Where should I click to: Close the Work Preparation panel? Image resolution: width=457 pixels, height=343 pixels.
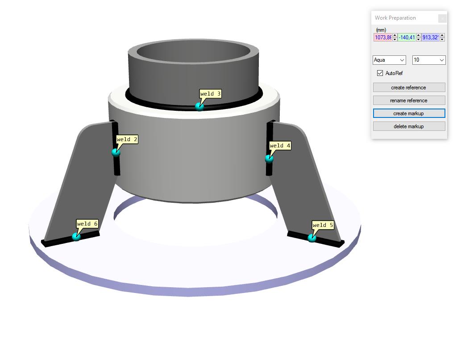point(442,18)
